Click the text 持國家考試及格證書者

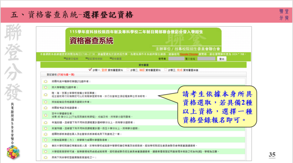pyautogui.click(x=65, y=108)
